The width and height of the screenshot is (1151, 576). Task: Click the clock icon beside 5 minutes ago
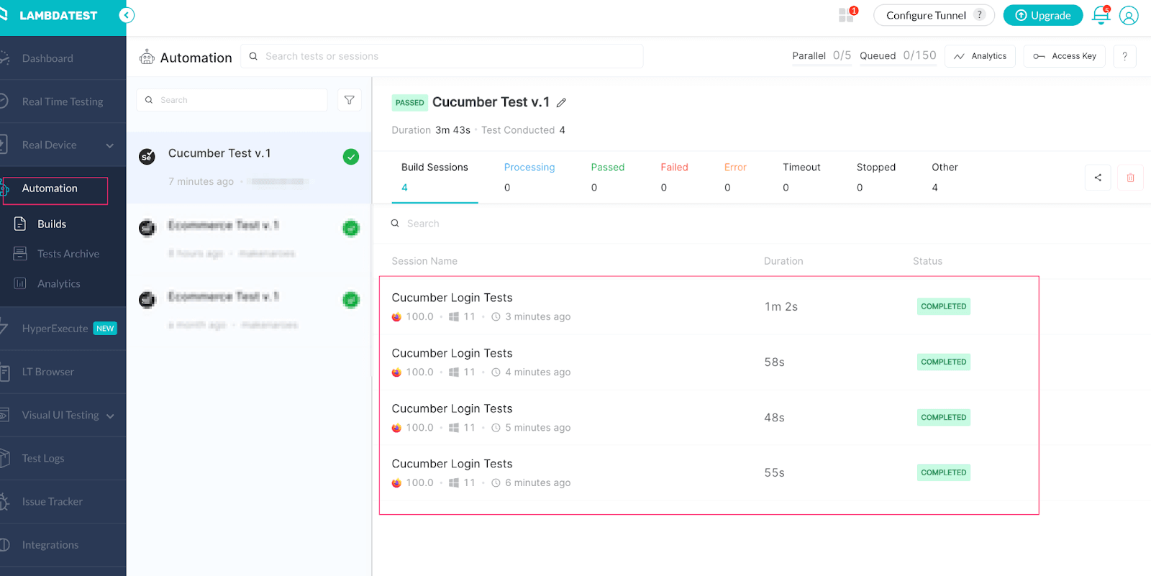click(x=496, y=428)
